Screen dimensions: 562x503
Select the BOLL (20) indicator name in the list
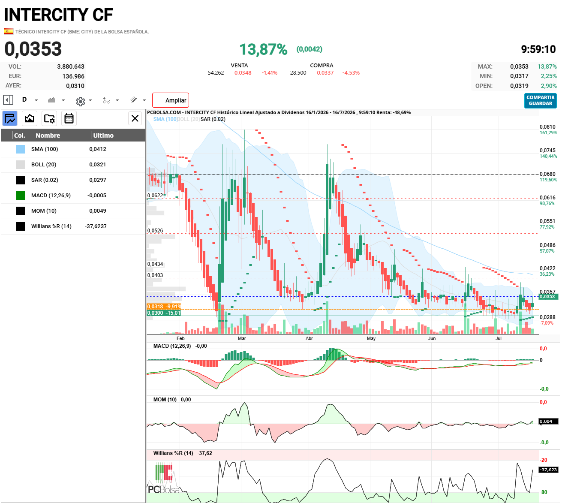point(44,165)
